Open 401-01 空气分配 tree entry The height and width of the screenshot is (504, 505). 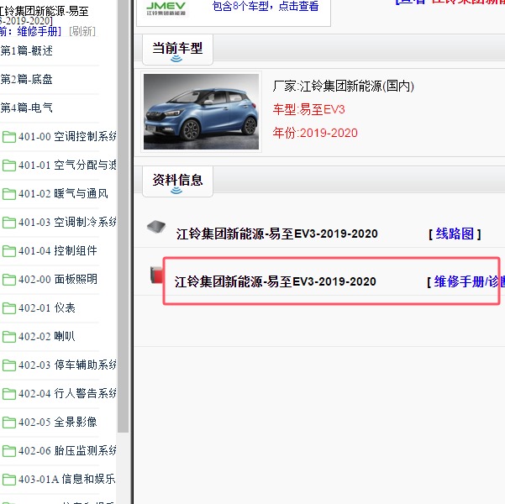[x=67, y=165]
